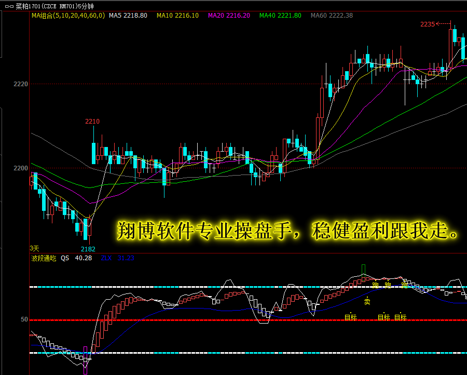Viewport: 467px width, 375px height.
Task: Select the magenta MA20 2216.20 value
Action: (x=229, y=16)
